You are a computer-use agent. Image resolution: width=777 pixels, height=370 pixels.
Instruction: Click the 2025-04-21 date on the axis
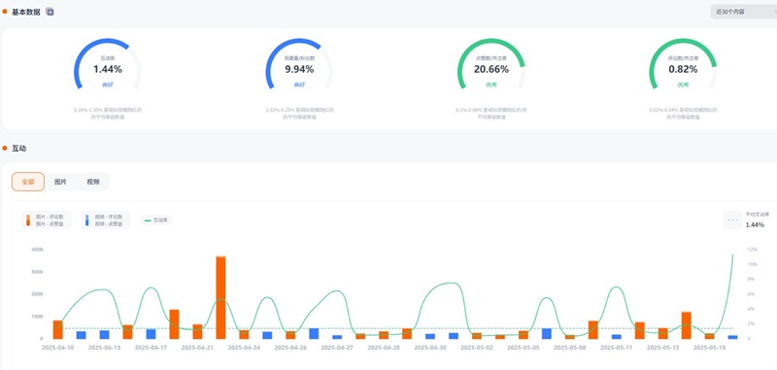click(x=197, y=348)
